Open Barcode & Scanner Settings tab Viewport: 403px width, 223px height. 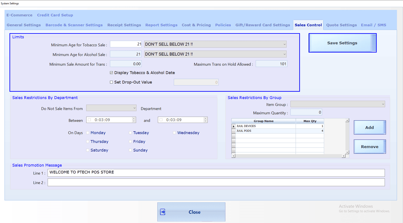point(74,25)
